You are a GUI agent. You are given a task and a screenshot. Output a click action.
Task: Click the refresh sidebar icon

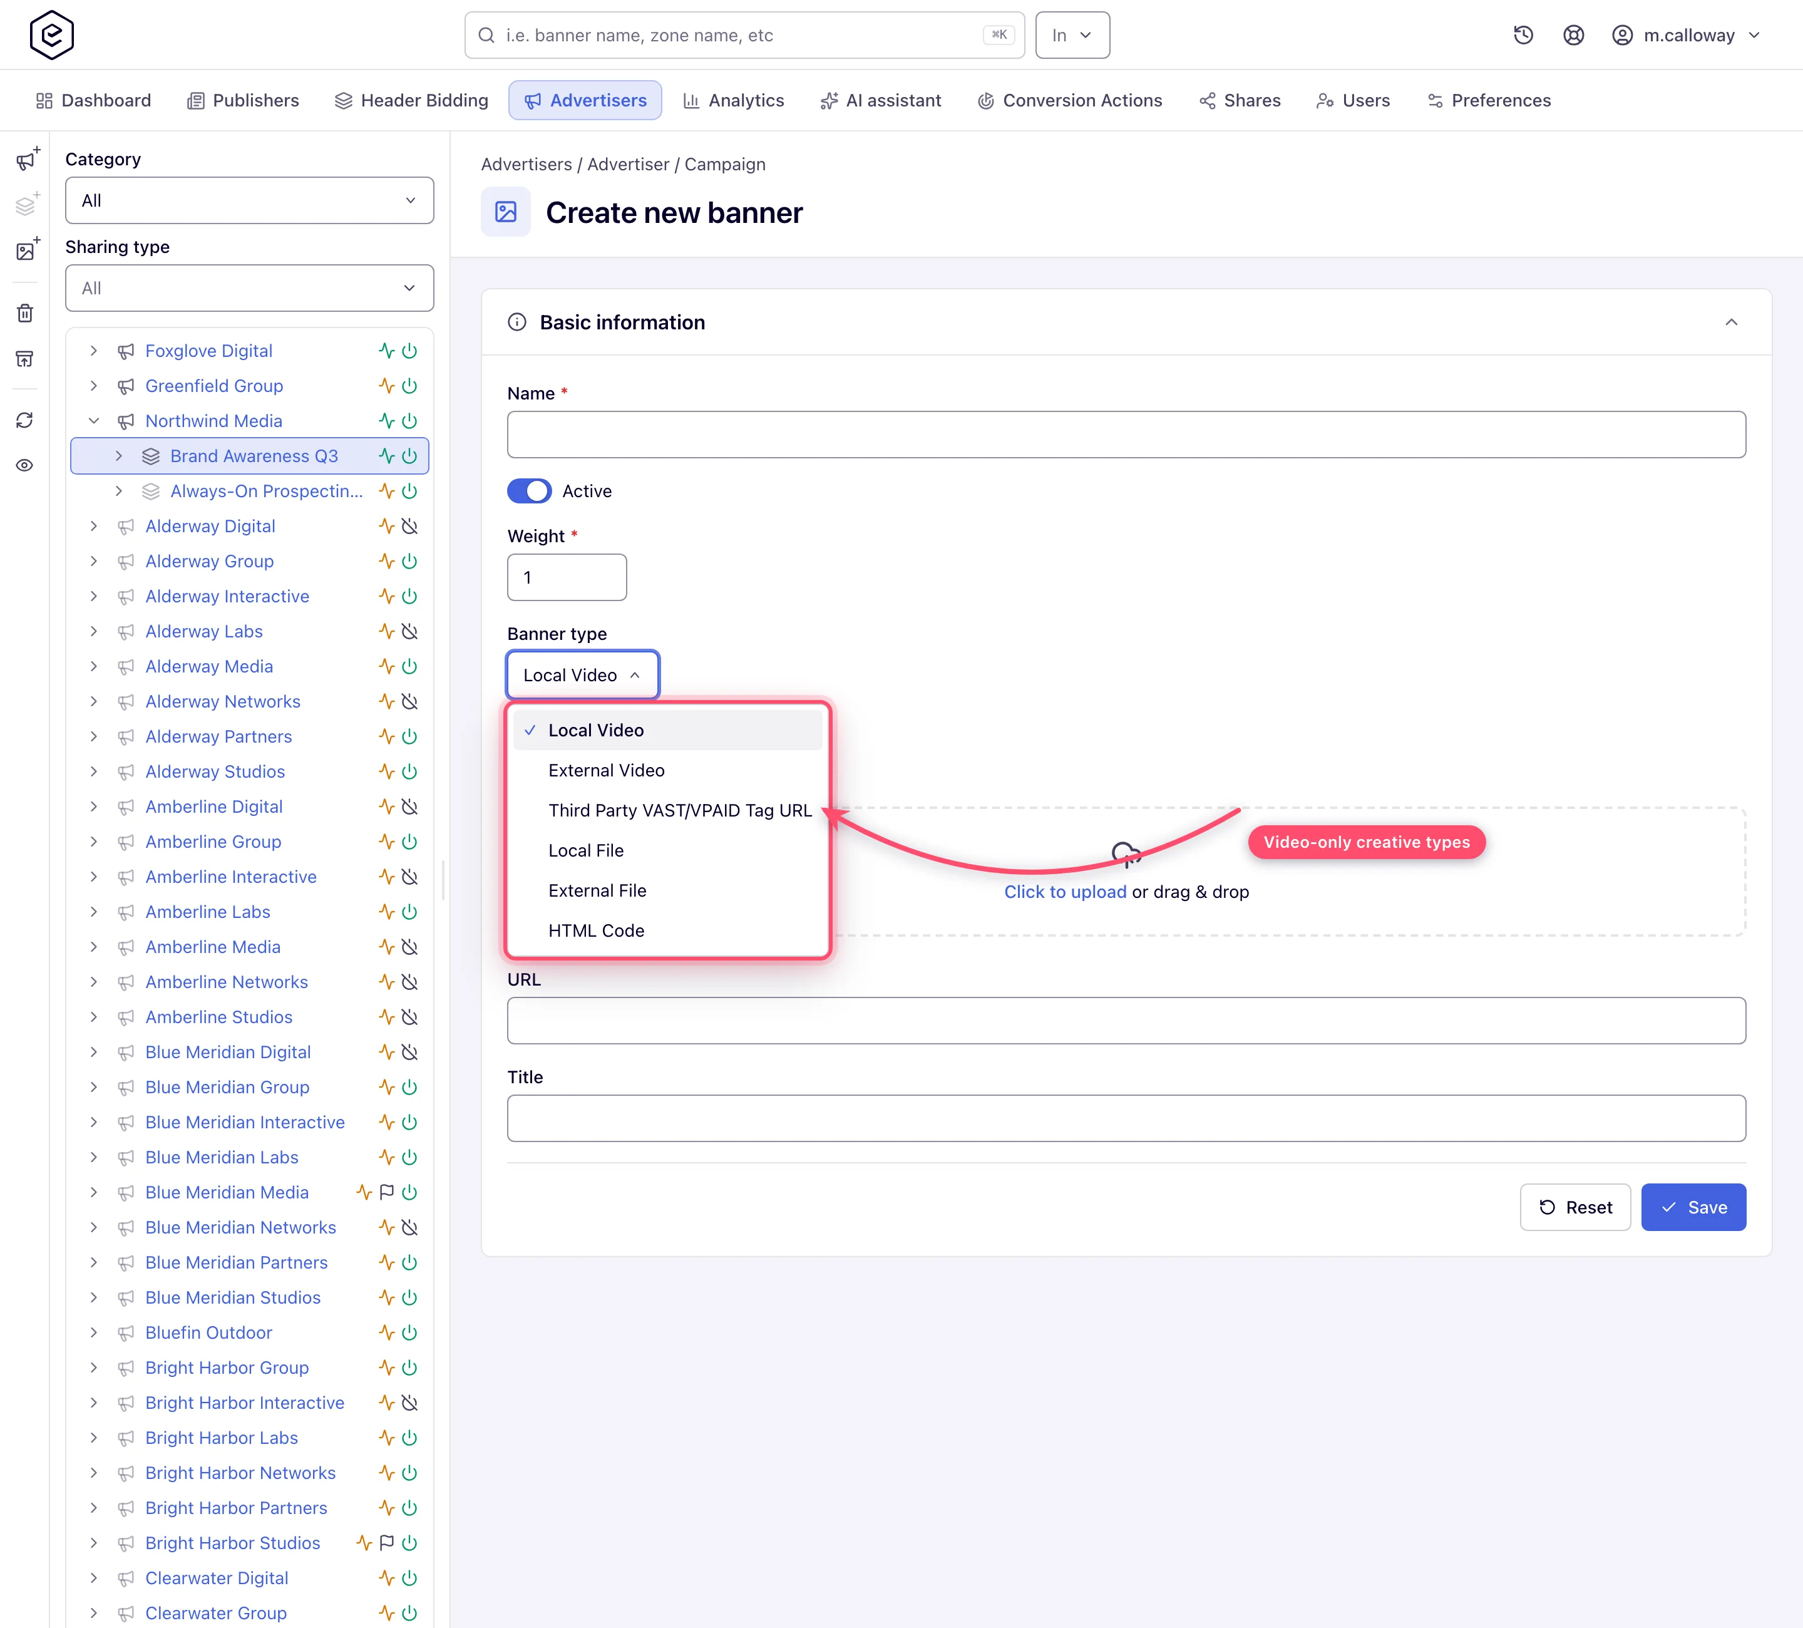(x=25, y=420)
